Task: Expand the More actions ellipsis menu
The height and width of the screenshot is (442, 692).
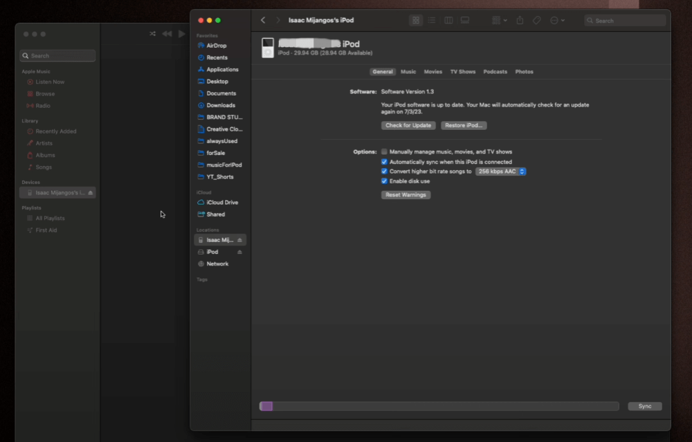Action: pyautogui.click(x=557, y=21)
